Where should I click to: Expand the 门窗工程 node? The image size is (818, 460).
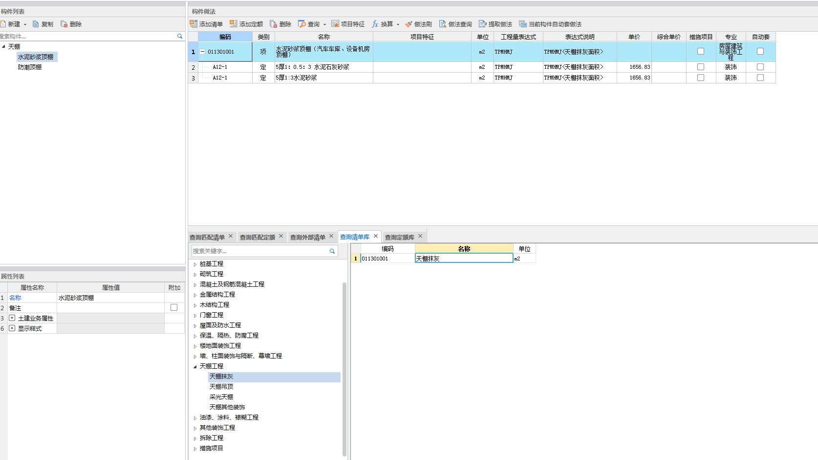pos(195,316)
